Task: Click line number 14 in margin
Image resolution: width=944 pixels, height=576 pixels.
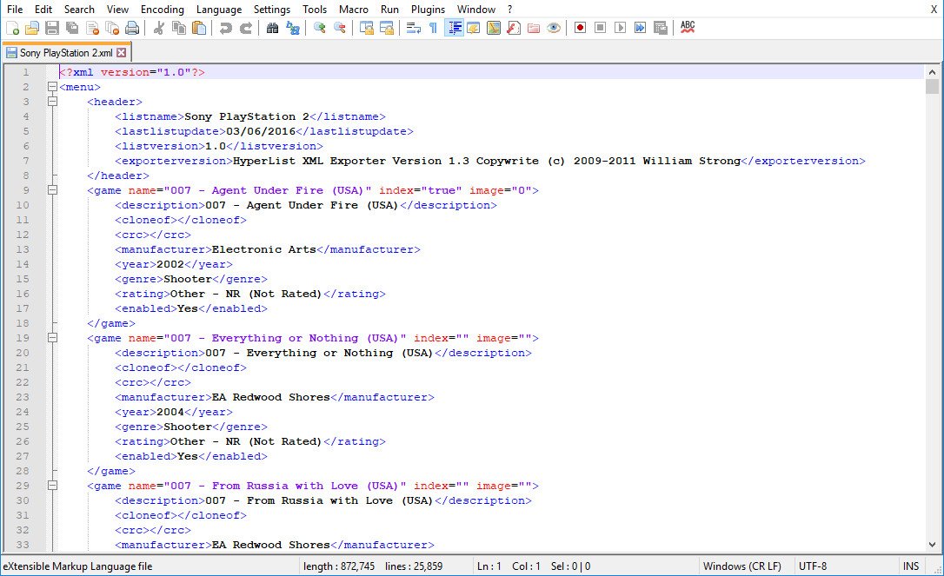Action: click(23, 264)
